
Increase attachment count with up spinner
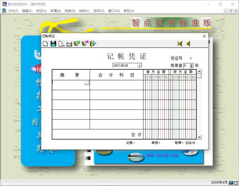191,65
